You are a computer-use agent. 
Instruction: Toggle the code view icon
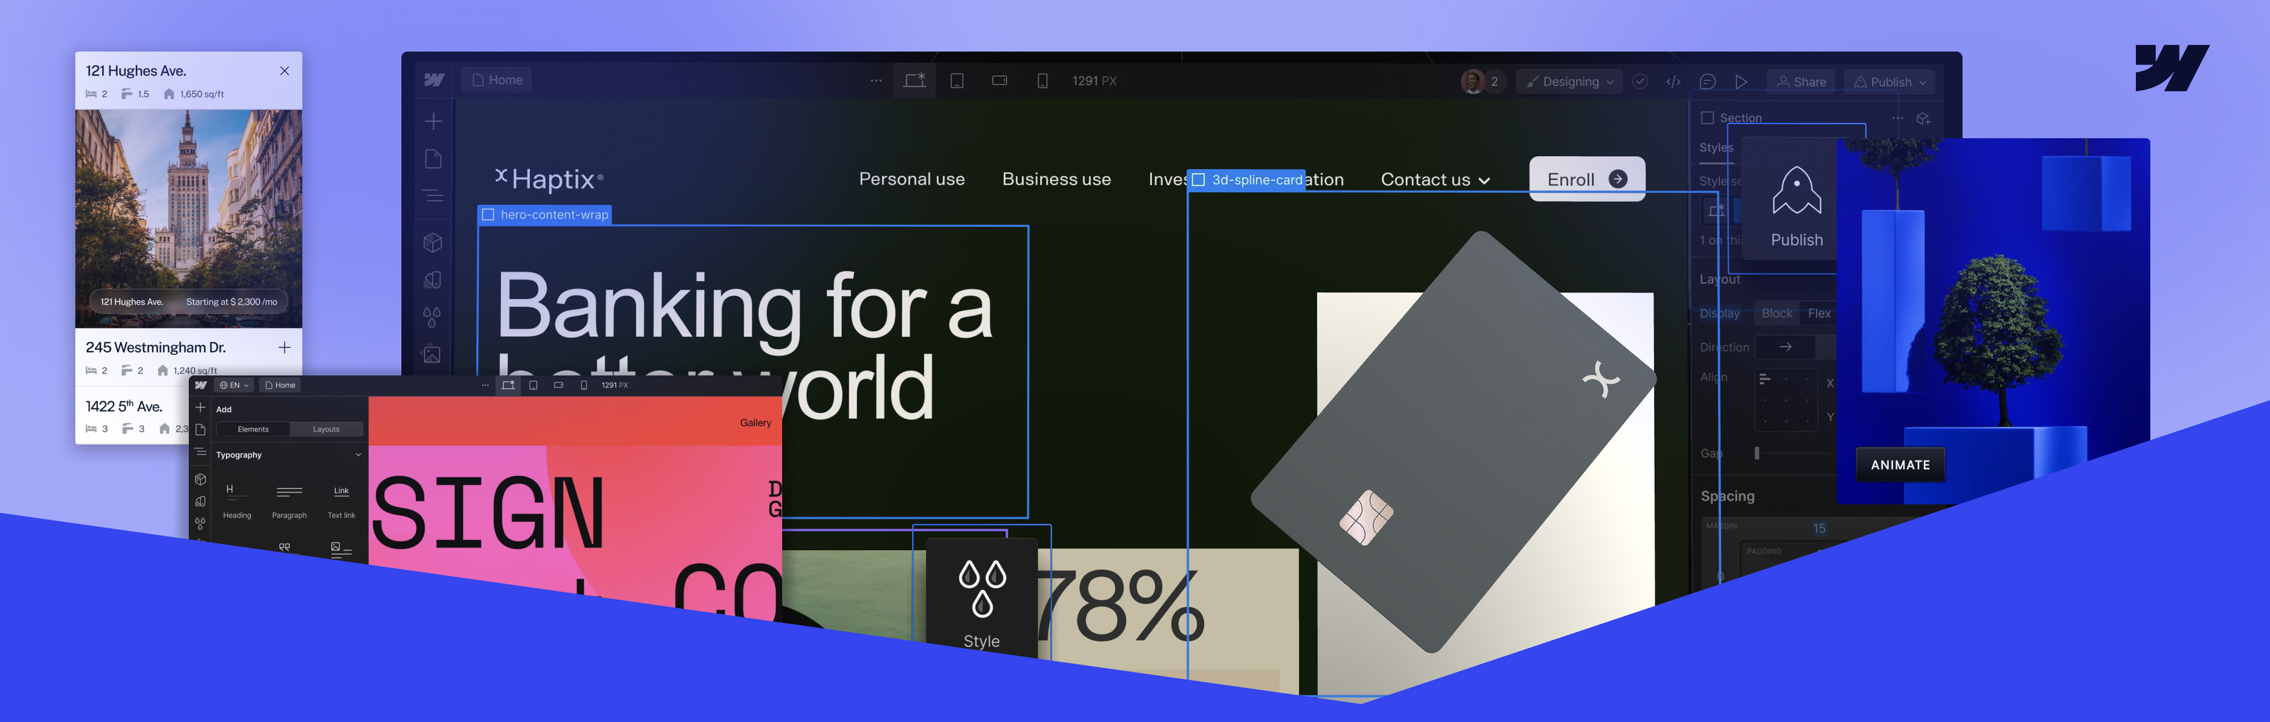[x=1672, y=82]
